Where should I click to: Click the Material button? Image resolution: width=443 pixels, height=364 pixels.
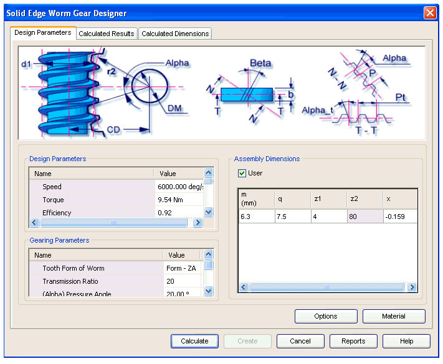[x=394, y=316]
